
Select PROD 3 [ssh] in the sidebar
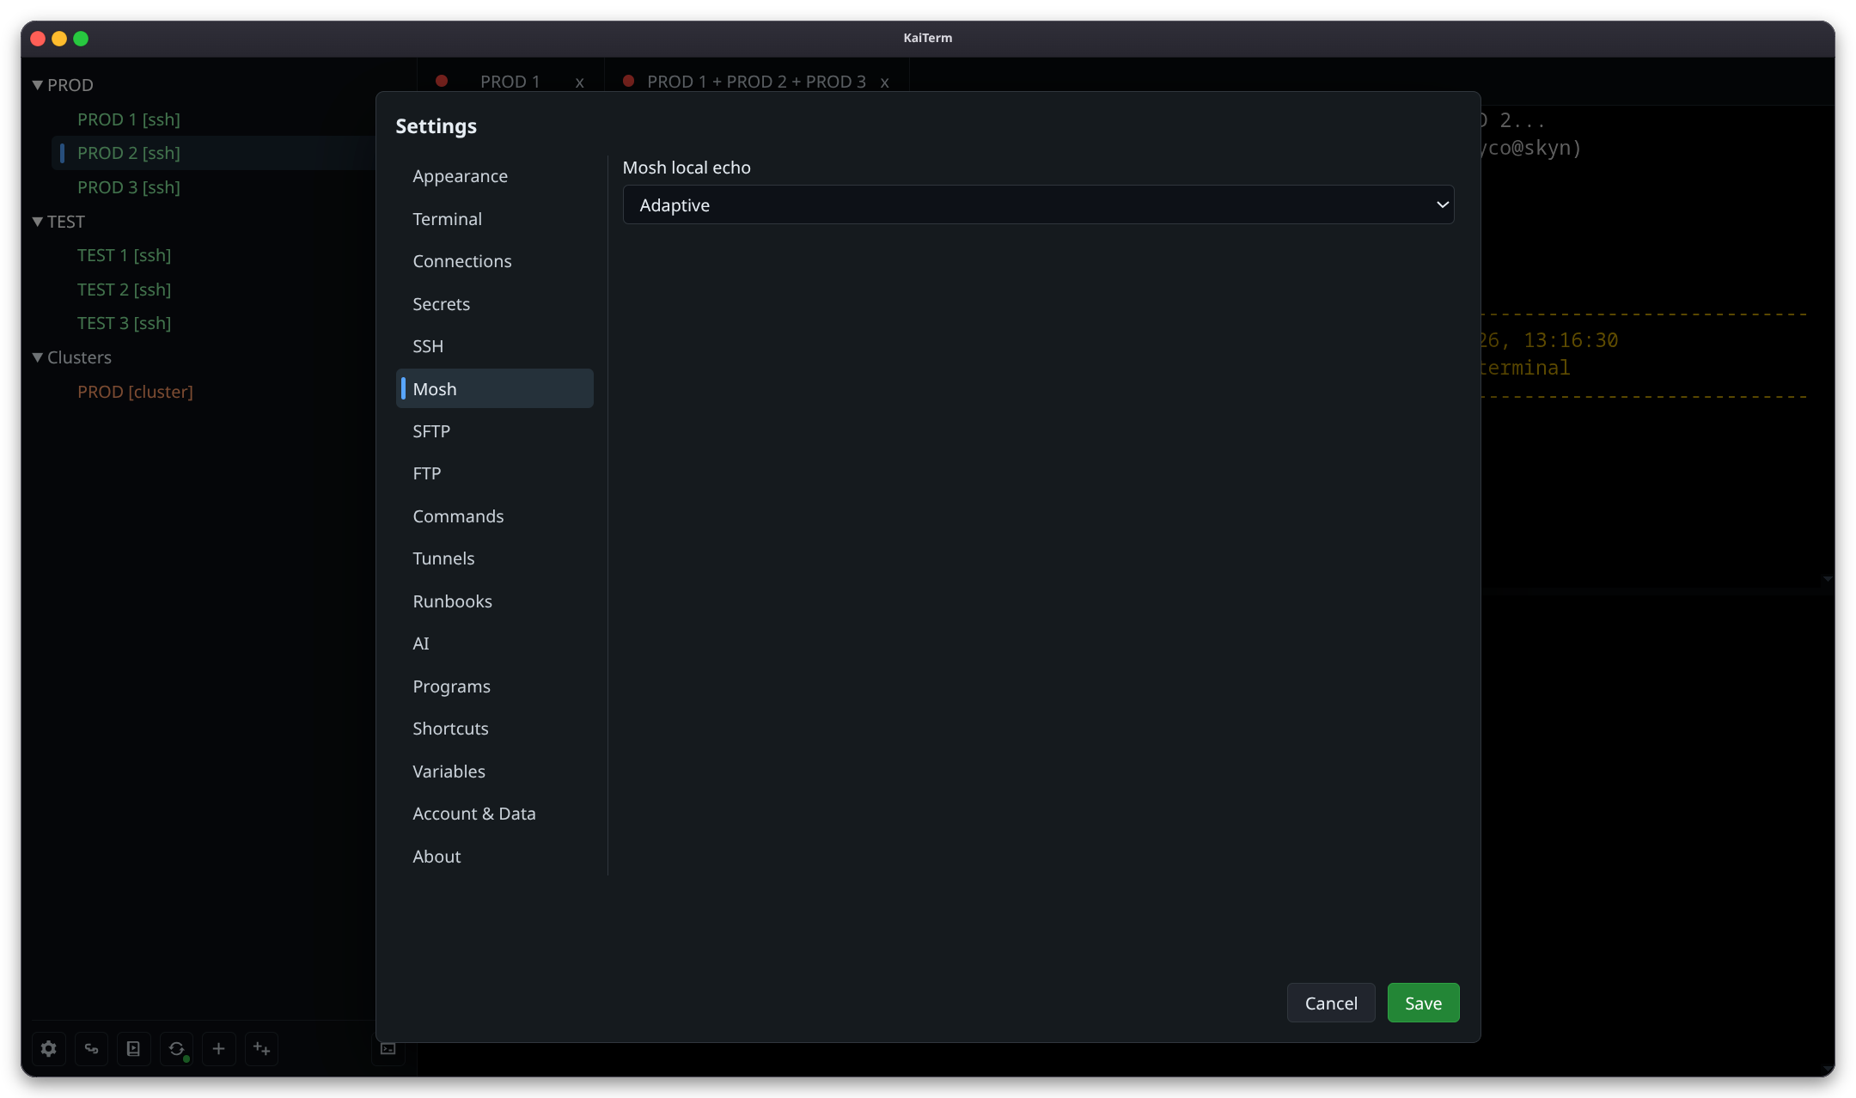129,187
